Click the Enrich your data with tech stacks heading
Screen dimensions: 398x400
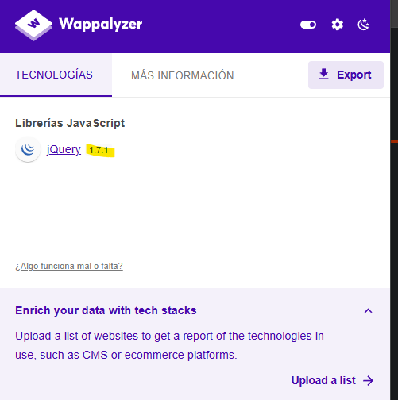tap(106, 310)
